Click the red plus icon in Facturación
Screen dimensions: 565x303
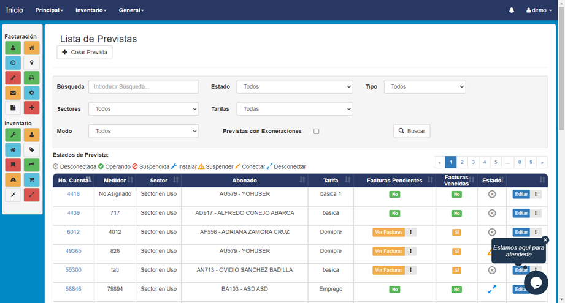(32, 108)
